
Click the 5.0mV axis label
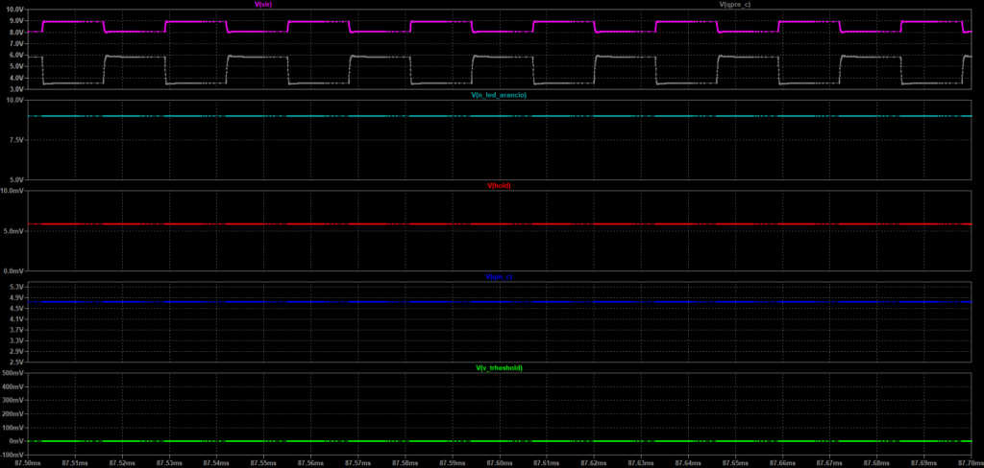13,230
